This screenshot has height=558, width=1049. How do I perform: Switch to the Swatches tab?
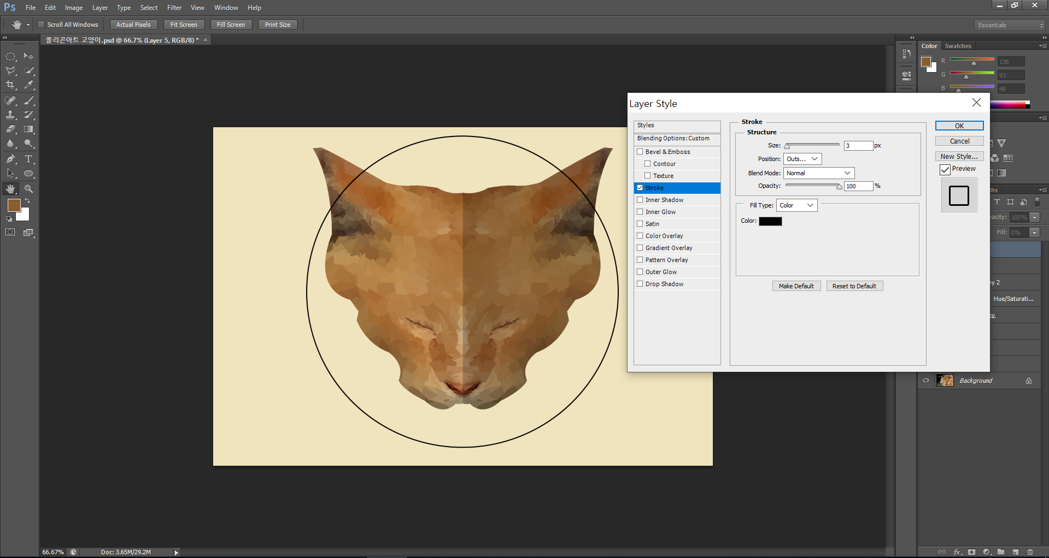pyautogui.click(x=958, y=46)
